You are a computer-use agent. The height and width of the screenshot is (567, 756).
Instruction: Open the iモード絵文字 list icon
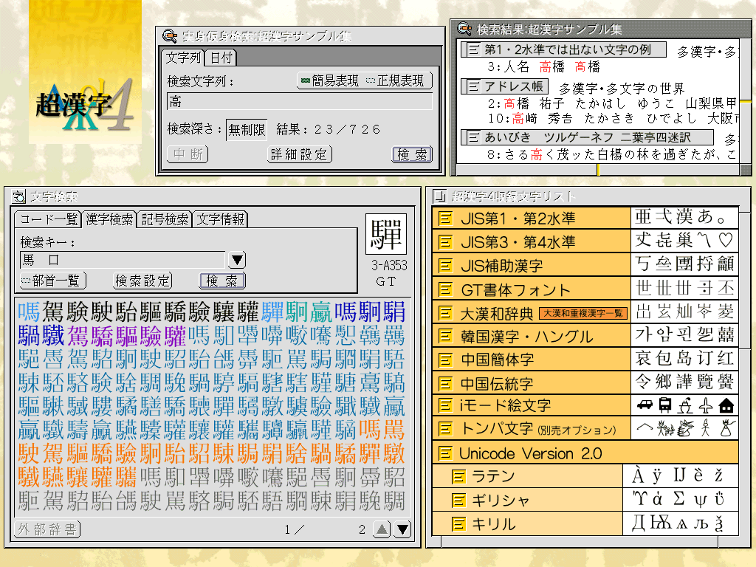pyautogui.click(x=444, y=405)
